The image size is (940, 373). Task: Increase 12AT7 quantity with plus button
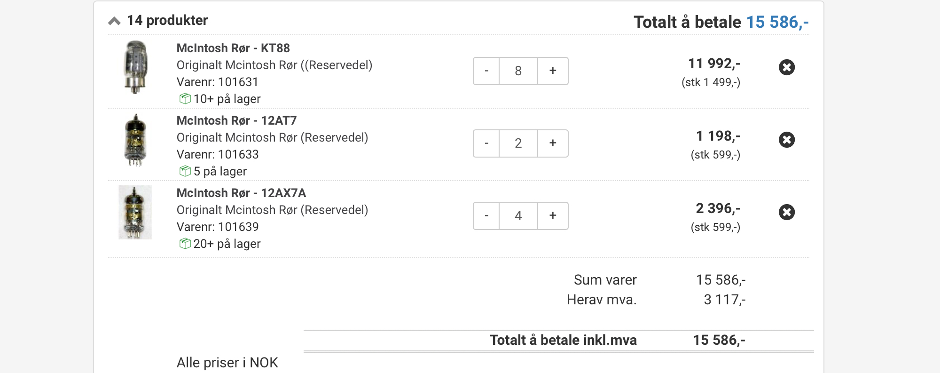coord(553,143)
